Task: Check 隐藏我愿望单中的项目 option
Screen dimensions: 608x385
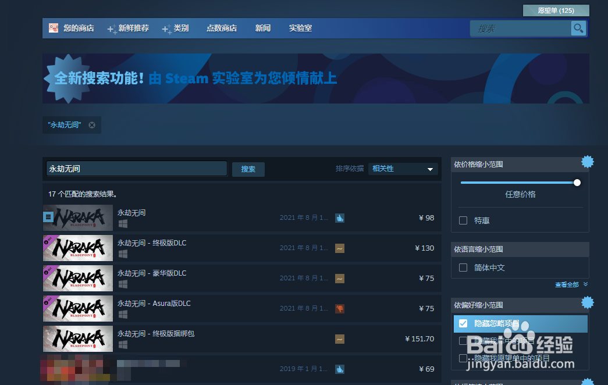Action: [463, 358]
